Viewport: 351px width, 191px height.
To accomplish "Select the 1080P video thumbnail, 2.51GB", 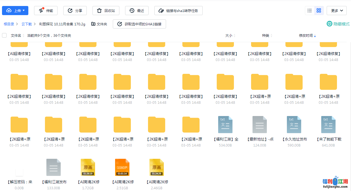I will click(122, 167).
